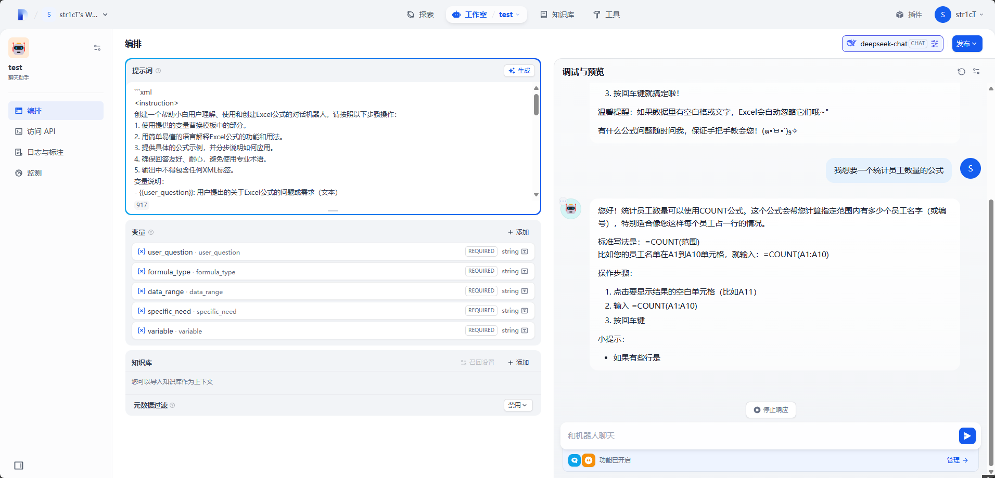
Task: Open the str1cT account menu
Action: coord(959,15)
